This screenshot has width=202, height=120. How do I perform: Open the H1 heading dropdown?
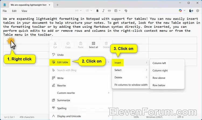pyautogui.click(x=78, y=11)
